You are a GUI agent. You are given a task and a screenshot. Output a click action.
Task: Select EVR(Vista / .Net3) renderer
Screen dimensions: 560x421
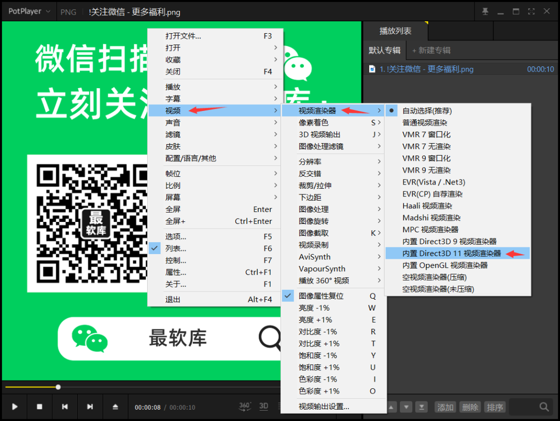click(458, 182)
